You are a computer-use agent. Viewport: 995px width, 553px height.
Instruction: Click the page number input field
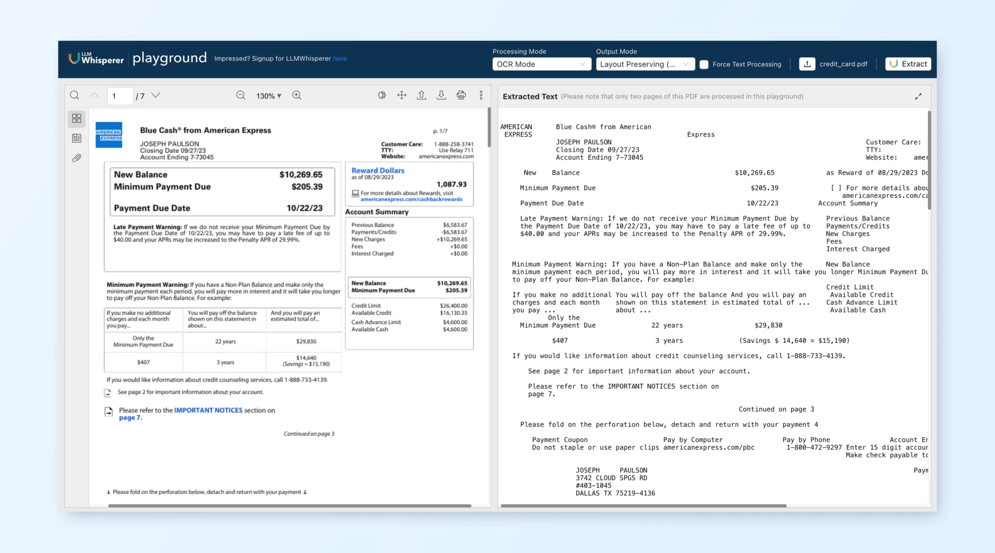click(x=120, y=96)
